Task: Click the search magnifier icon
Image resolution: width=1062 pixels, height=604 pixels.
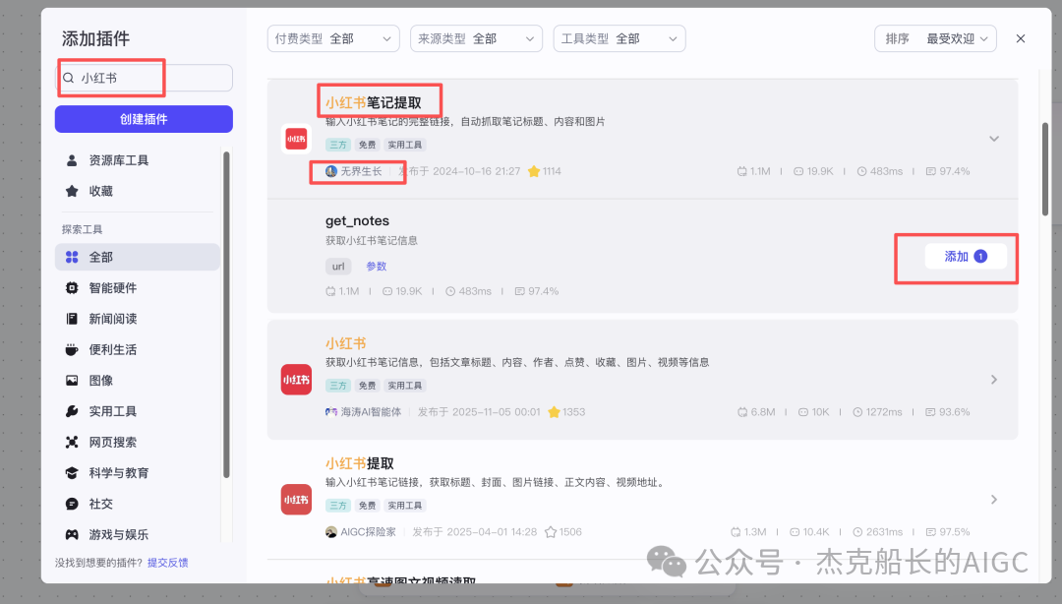Action: pos(69,78)
